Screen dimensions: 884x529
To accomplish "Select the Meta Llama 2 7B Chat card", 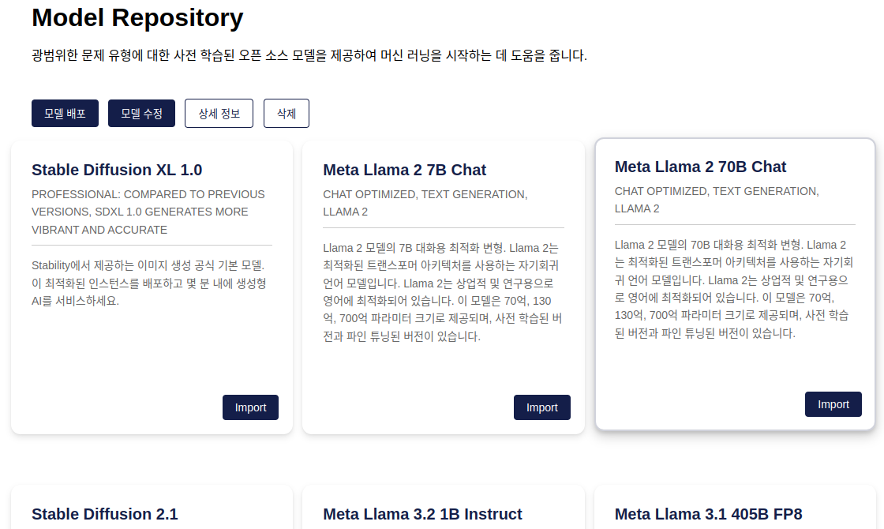I will pos(443,363).
